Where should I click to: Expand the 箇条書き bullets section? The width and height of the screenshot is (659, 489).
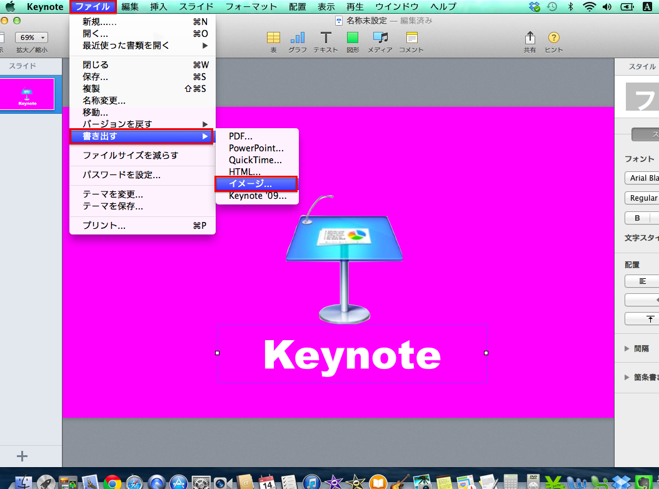pos(626,377)
